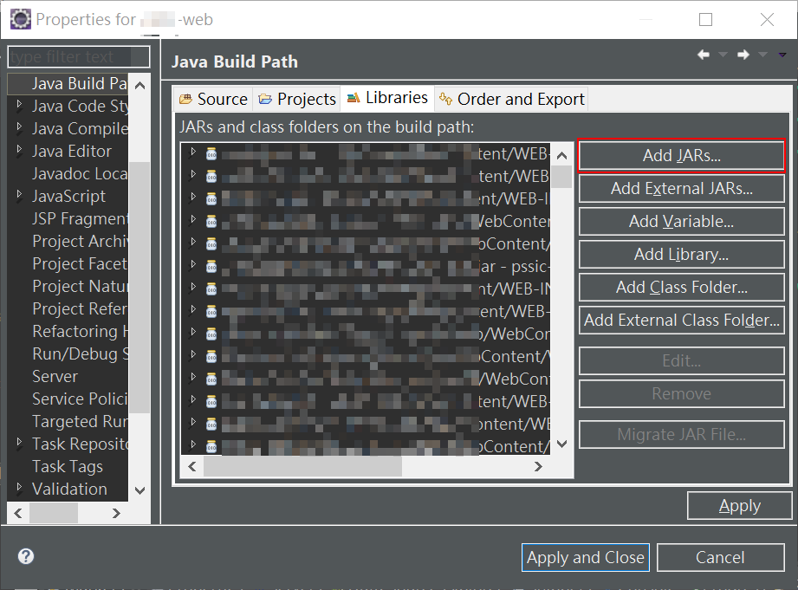Screen dimensions: 798x590
Task: Expand the Java Compiler tree node
Action: [x=20, y=128]
